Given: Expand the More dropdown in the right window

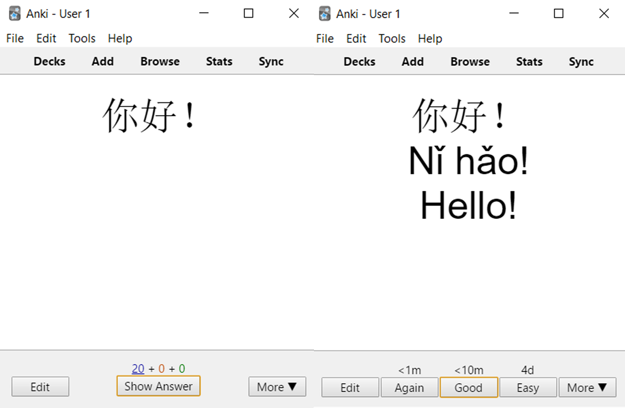Looking at the screenshot, I should (587, 387).
